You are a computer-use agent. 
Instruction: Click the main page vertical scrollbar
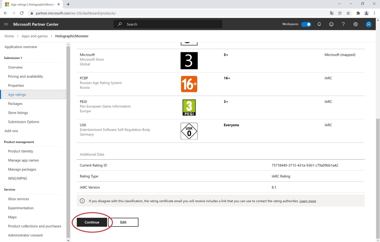pos(377,178)
